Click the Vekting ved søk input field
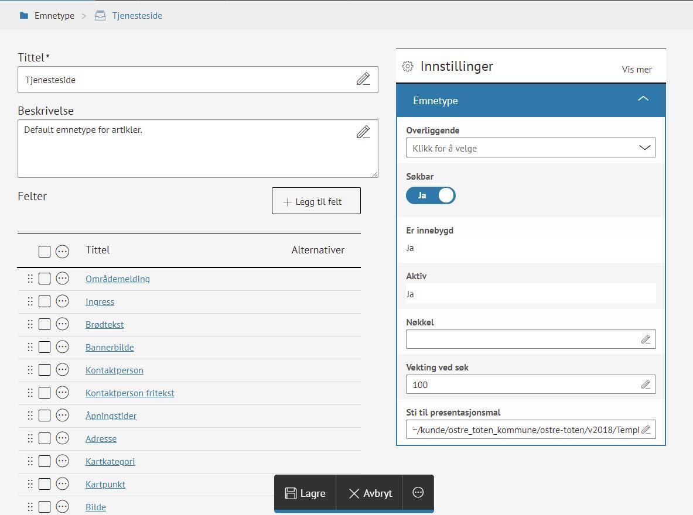The width and height of the screenshot is (693, 515). (521, 384)
